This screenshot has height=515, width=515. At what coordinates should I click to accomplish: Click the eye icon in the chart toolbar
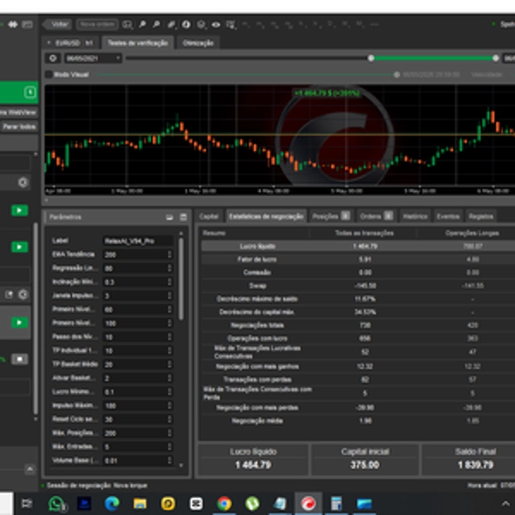[x=215, y=24]
